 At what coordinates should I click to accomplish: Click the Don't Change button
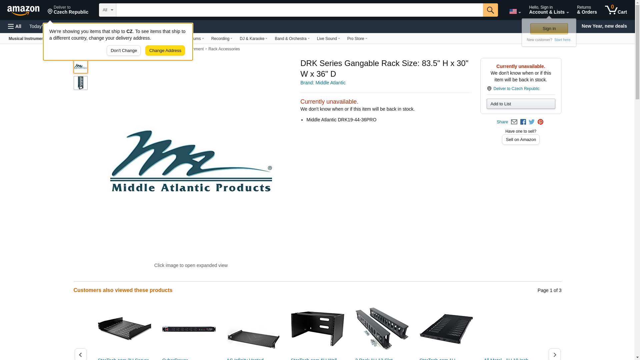124,51
